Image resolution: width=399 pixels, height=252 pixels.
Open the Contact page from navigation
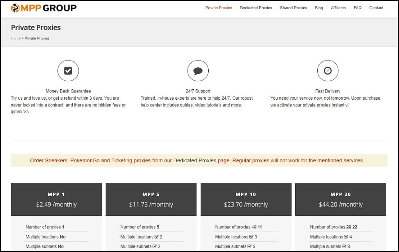[376, 8]
